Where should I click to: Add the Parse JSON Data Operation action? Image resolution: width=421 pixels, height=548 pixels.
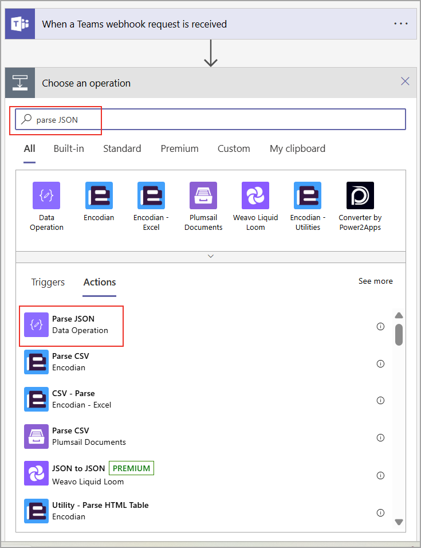pos(73,324)
